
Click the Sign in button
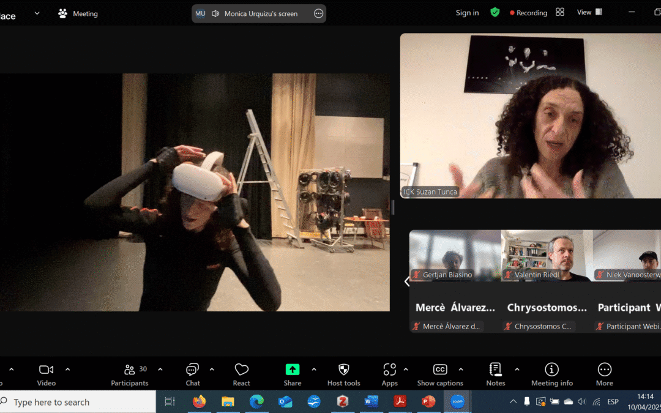coord(466,12)
